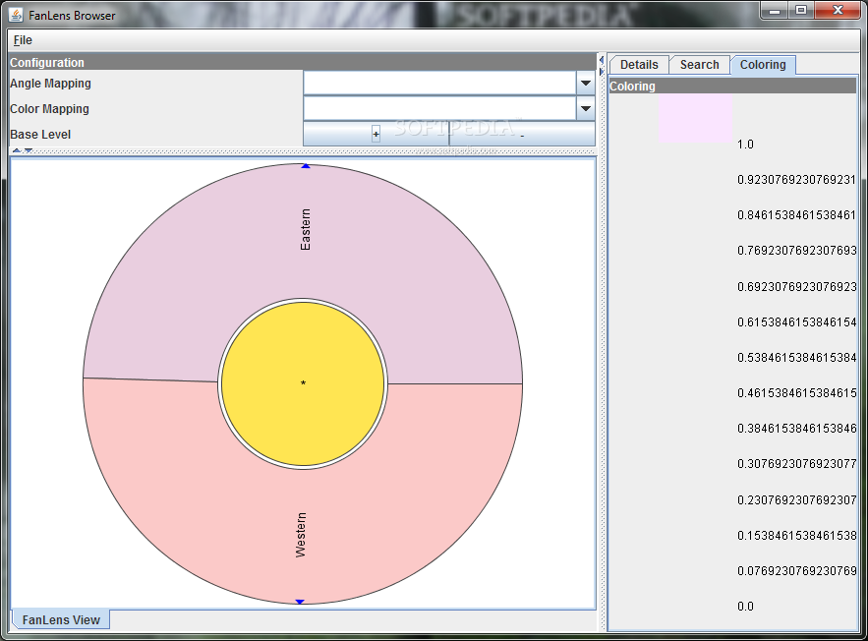Click the 0.2307692307692307 legend value
The width and height of the screenshot is (868, 641).
tap(796, 500)
